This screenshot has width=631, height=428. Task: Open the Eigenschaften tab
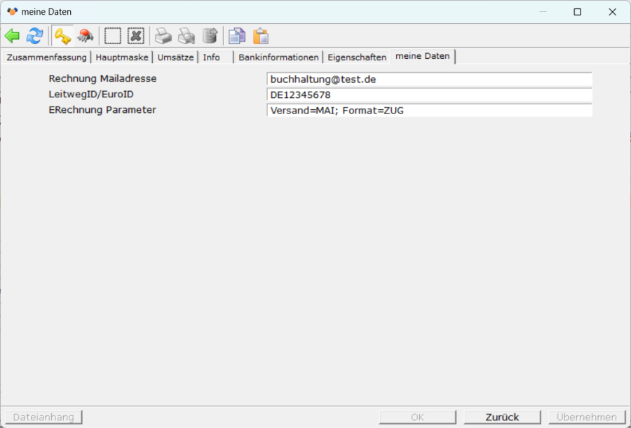(357, 57)
